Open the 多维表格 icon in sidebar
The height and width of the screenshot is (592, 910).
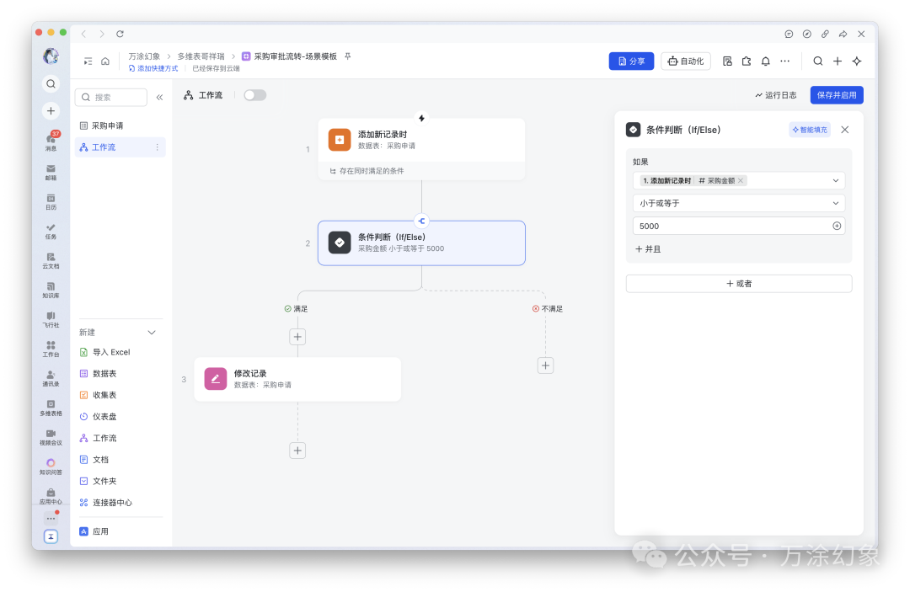[x=51, y=408]
